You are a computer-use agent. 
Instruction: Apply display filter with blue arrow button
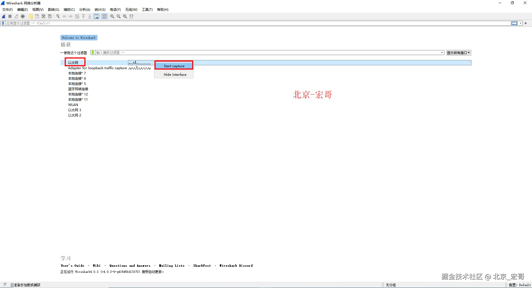(x=514, y=23)
